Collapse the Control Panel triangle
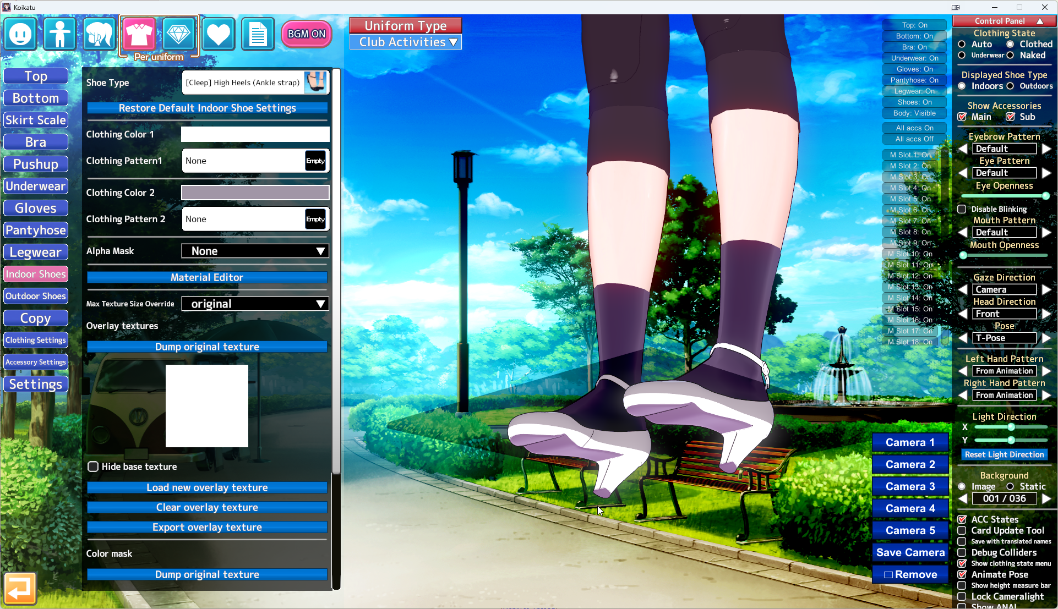 (x=1040, y=21)
